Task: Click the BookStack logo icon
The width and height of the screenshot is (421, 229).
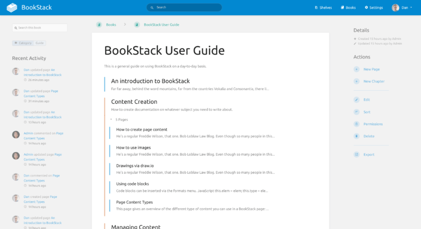Action: coord(12,8)
